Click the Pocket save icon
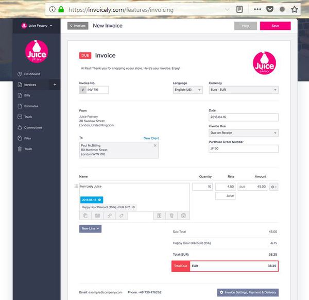309x300 pixels. [270, 9]
